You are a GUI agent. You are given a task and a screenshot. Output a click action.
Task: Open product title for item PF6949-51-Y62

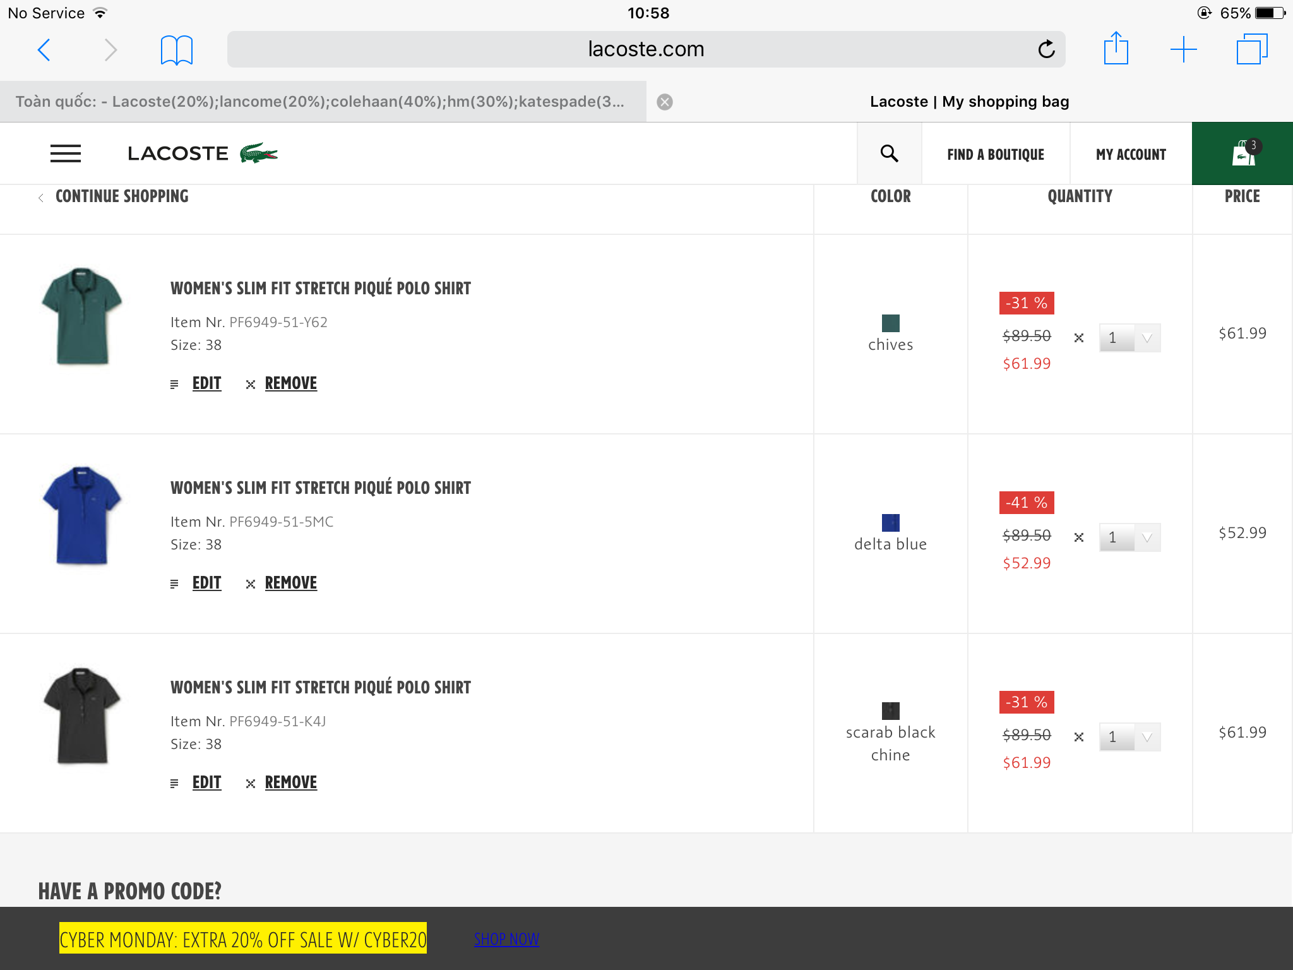point(321,288)
